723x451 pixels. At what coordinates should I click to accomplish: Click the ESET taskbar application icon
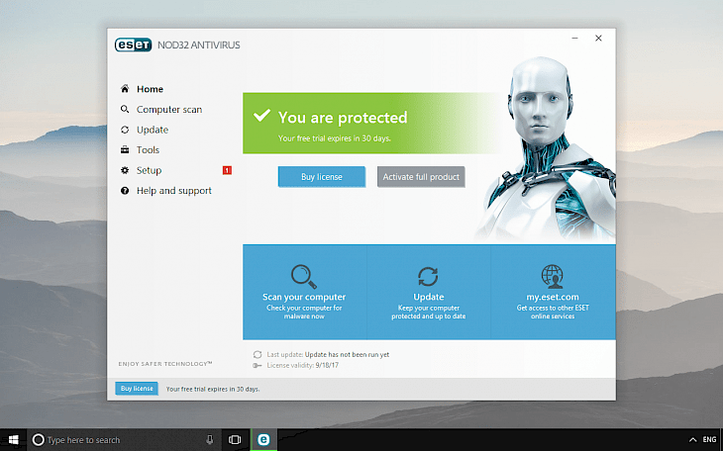tap(263, 440)
